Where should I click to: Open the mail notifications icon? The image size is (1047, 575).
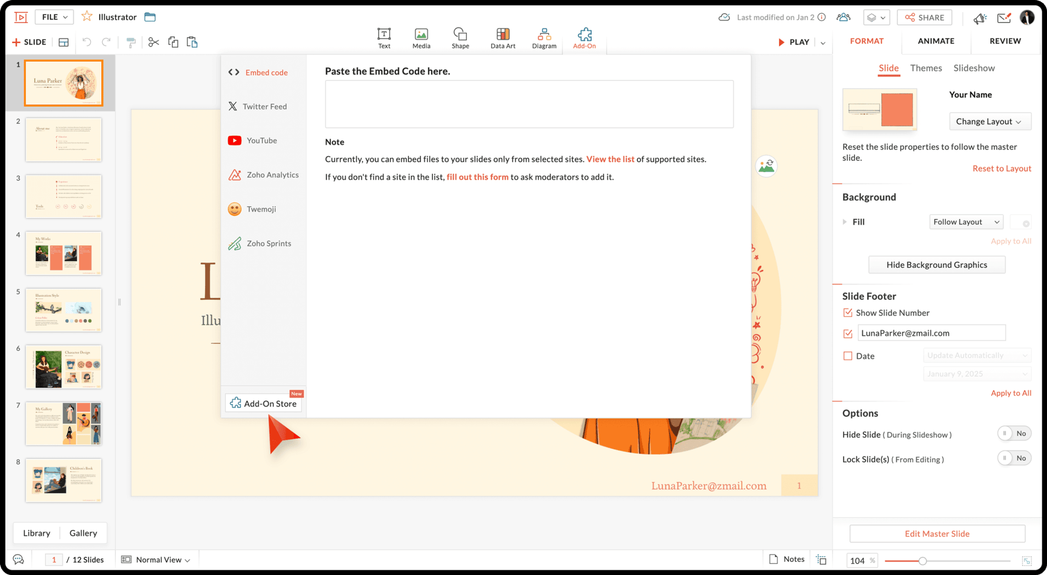point(1004,18)
